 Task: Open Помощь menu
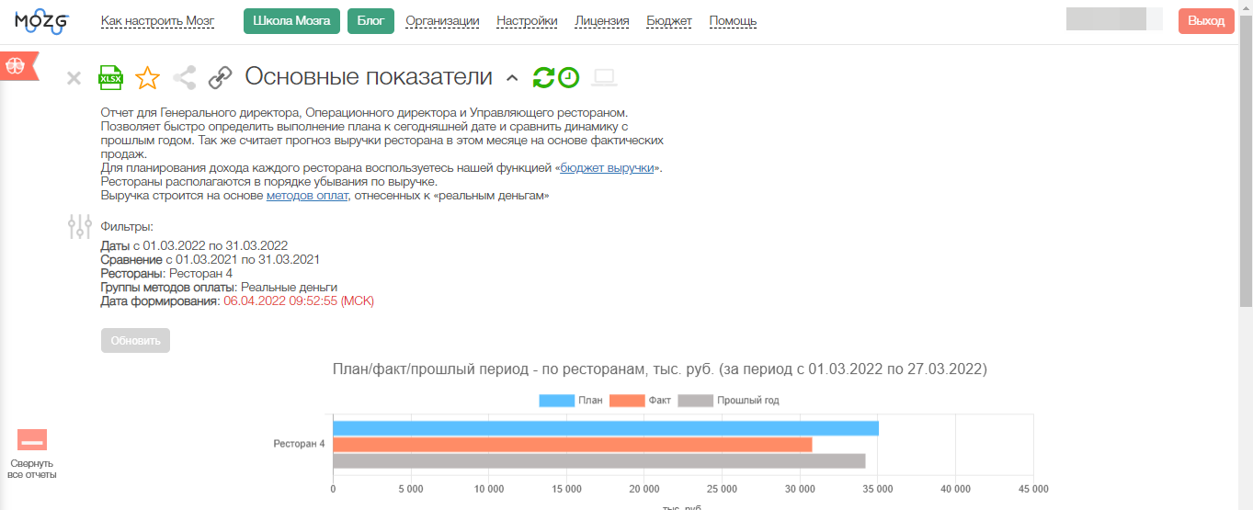pos(733,21)
